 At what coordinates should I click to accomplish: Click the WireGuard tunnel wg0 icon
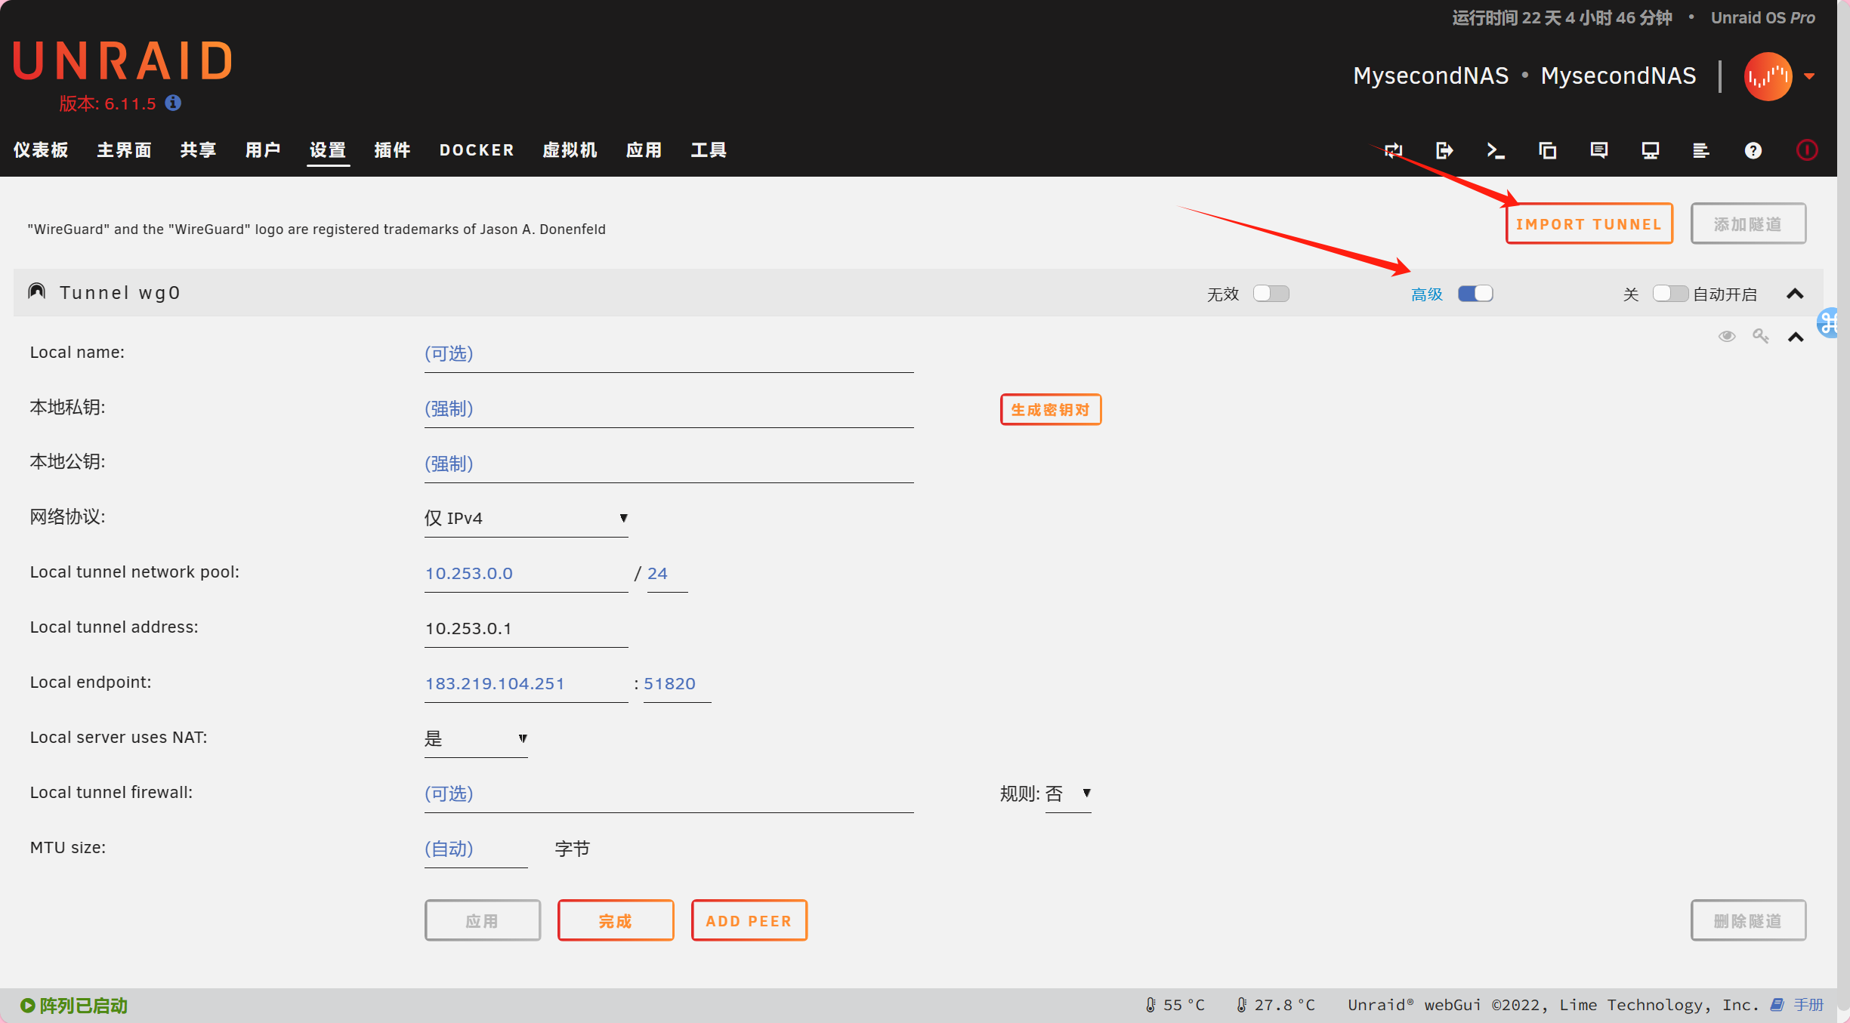pos(36,291)
